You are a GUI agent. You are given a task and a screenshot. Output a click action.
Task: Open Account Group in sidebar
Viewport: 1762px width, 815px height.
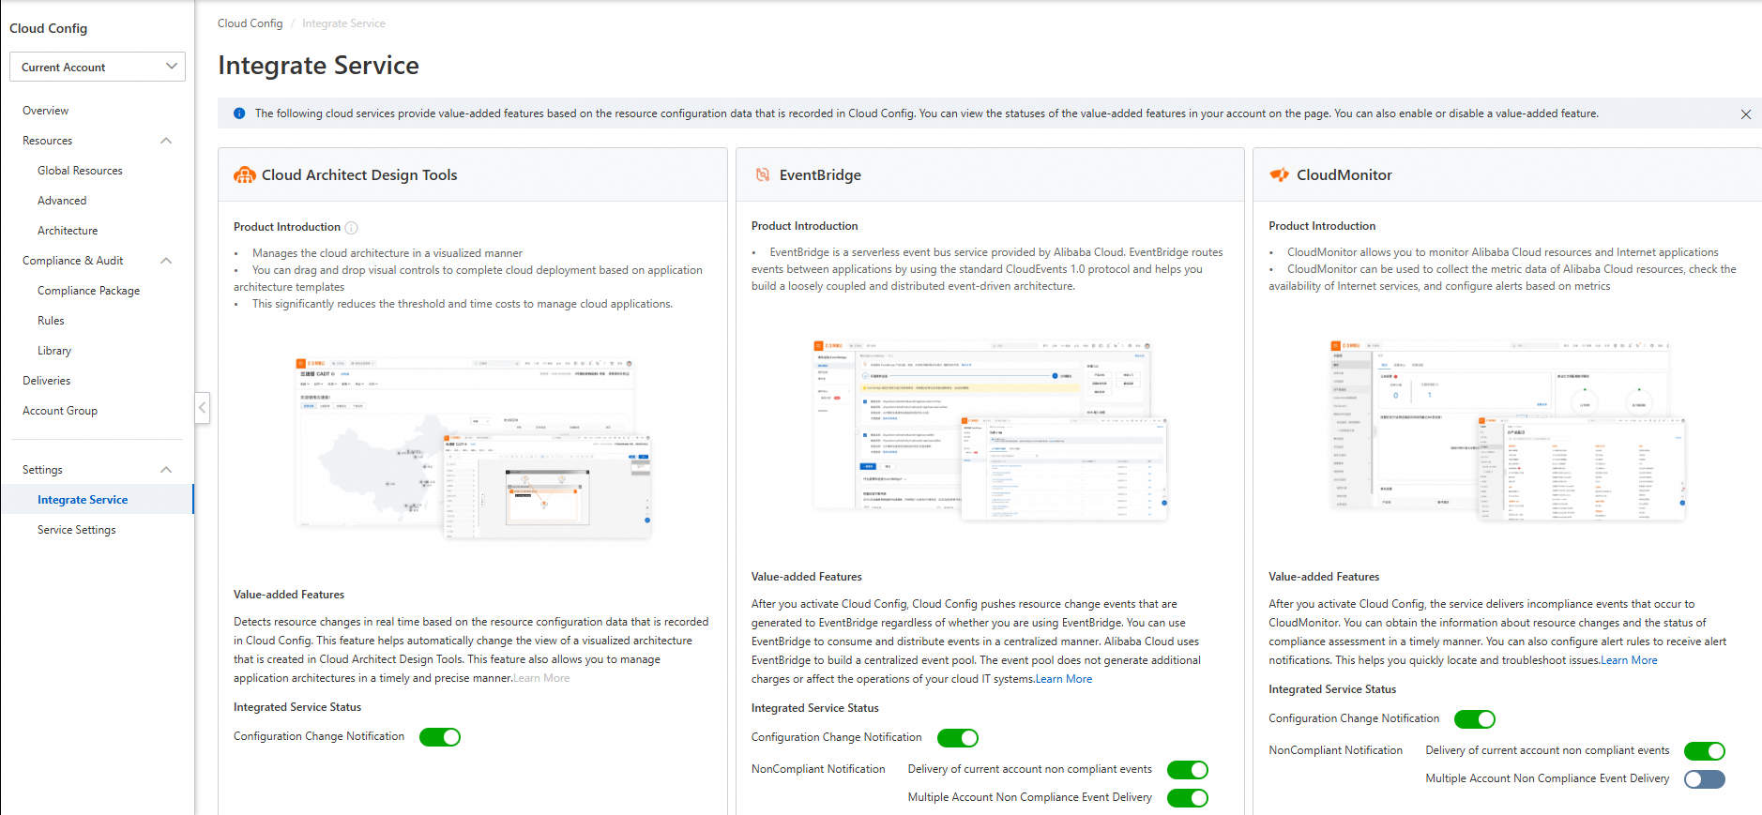click(x=60, y=411)
